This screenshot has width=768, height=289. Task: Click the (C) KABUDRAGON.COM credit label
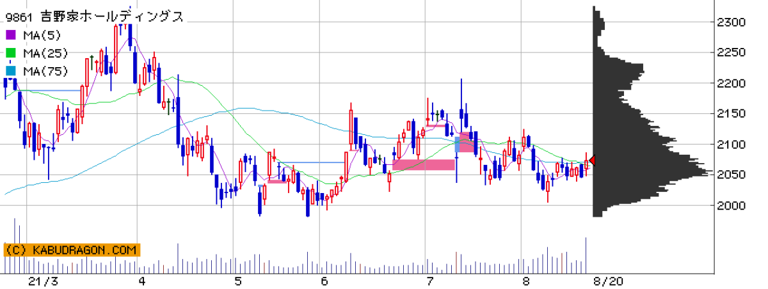pos(72,250)
